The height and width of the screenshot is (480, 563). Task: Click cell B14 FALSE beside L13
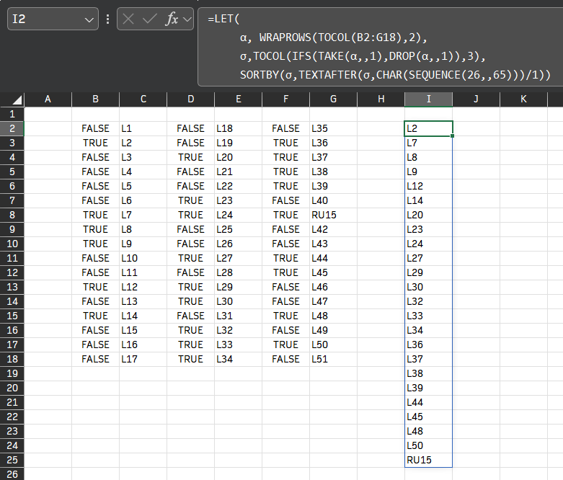point(95,301)
